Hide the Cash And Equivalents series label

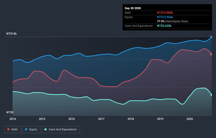(63, 129)
